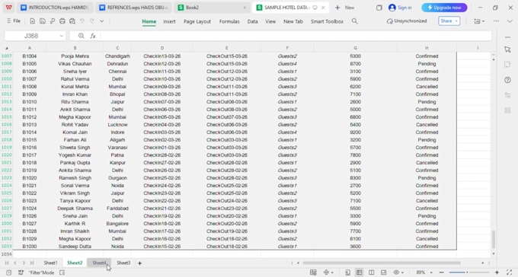Open the File menu
The height and width of the screenshot is (277, 518).
(x=14, y=21)
